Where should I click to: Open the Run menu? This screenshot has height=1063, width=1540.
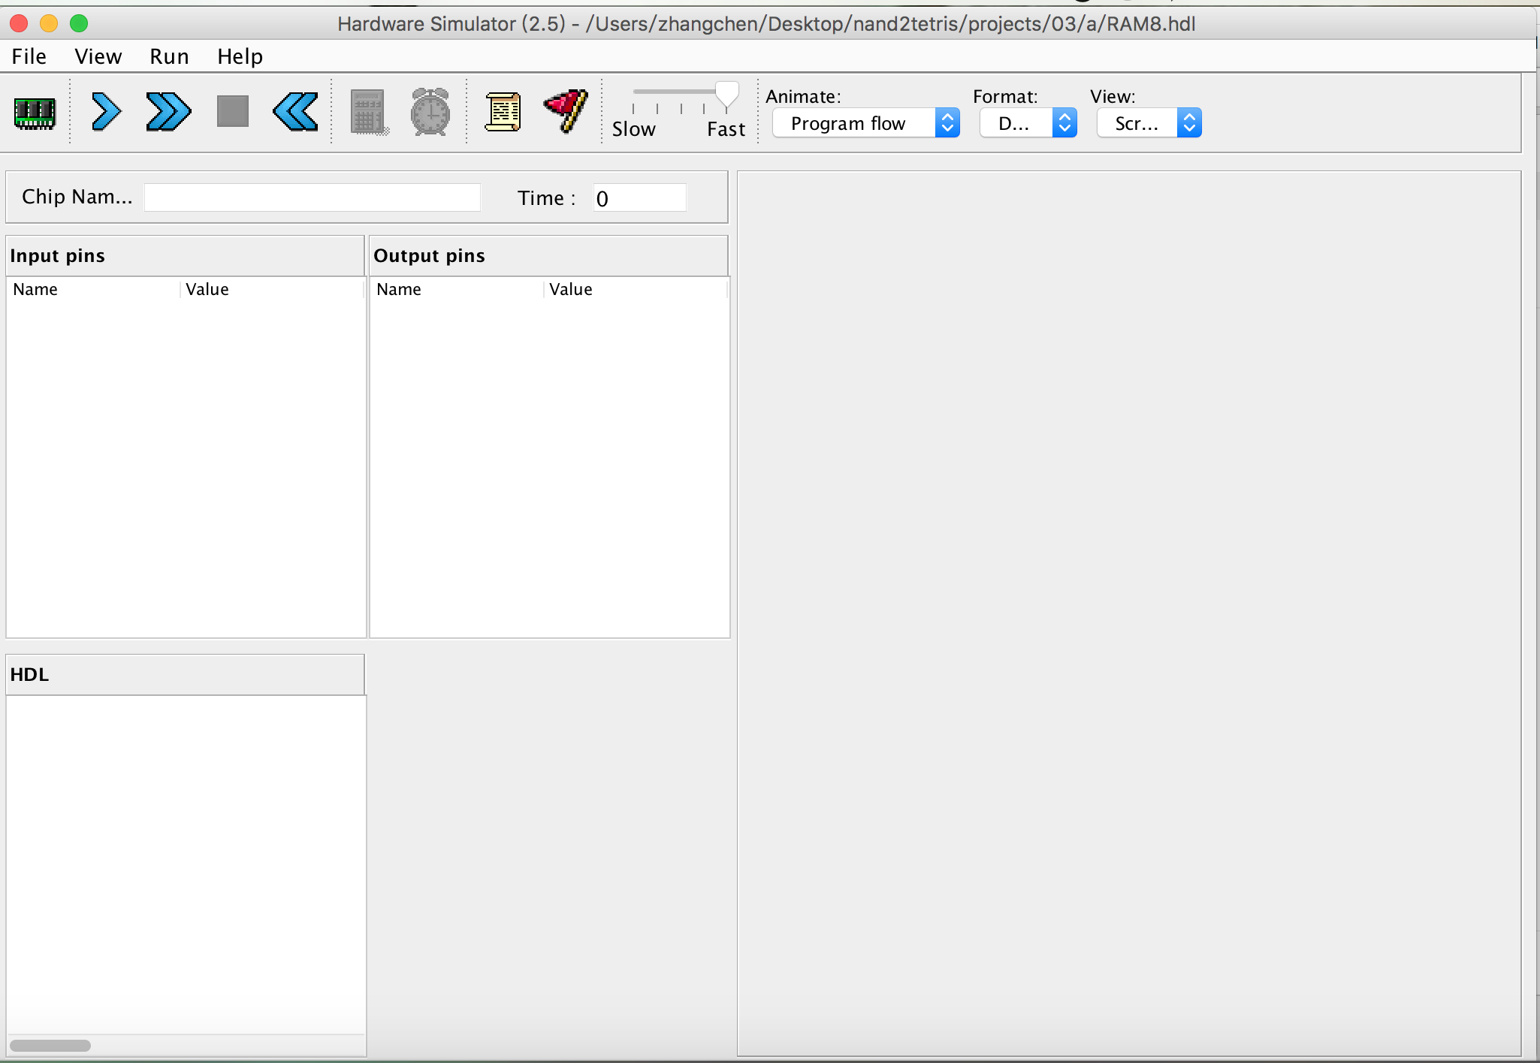pos(169,56)
